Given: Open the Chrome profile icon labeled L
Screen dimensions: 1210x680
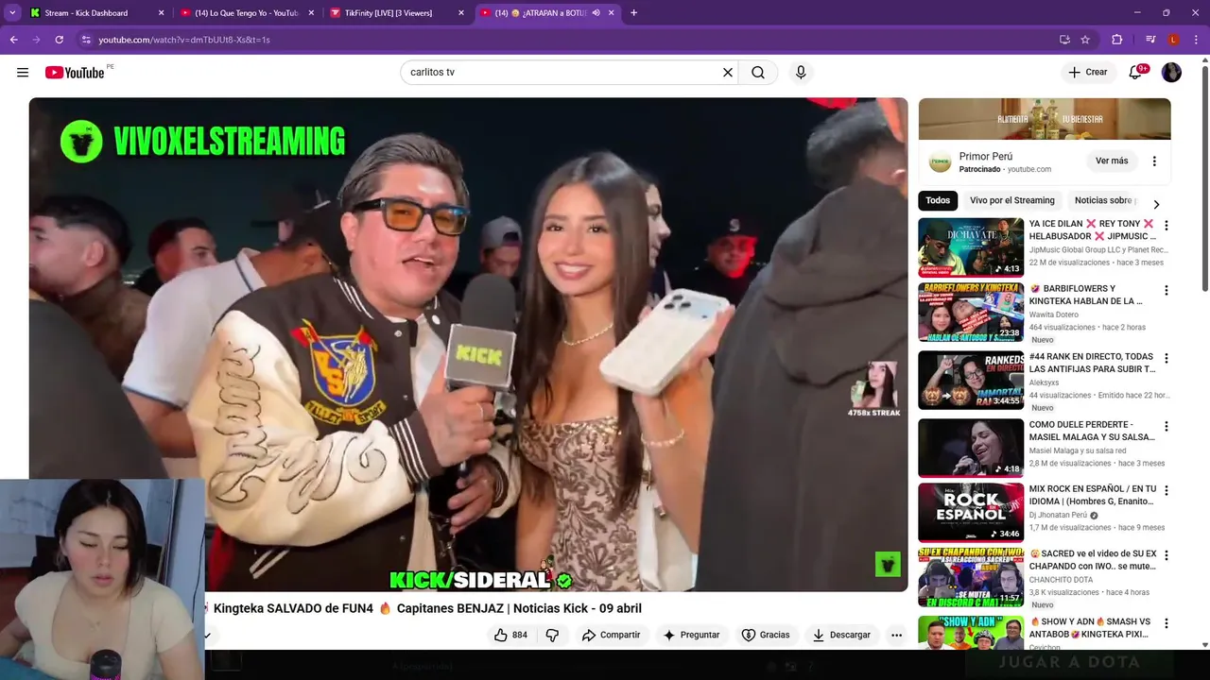Looking at the screenshot, I should pos(1173,40).
